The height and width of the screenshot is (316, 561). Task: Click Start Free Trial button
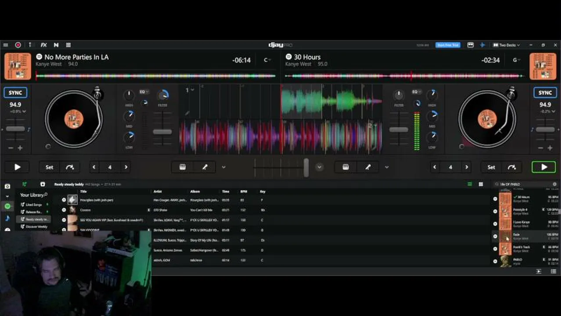447,45
